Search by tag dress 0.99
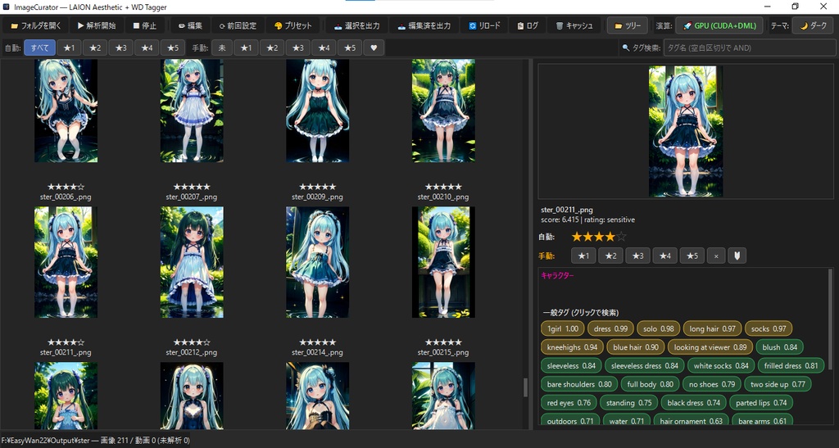This screenshot has width=839, height=448. tap(610, 328)
